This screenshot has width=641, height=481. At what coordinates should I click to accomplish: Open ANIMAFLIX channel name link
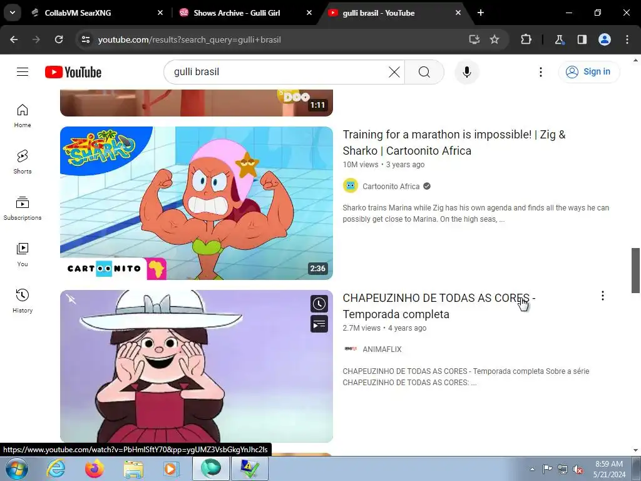382,349
